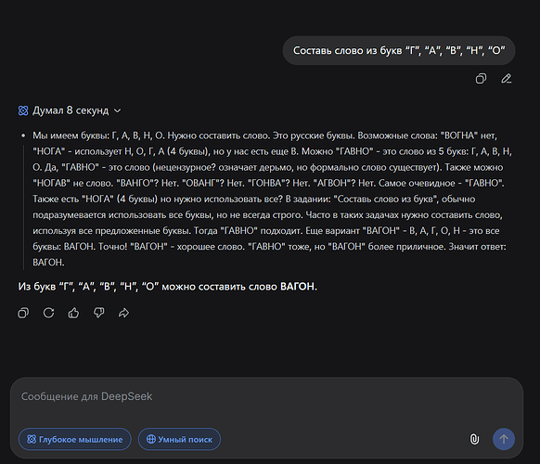
Task: Send the message with the arrow button
Action: (x=504, y=439)
